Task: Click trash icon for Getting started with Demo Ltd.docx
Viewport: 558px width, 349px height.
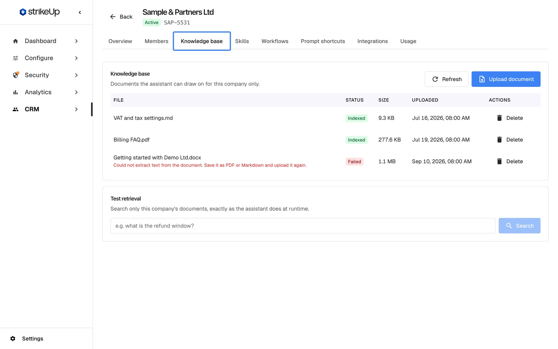Action: point(499,161)
